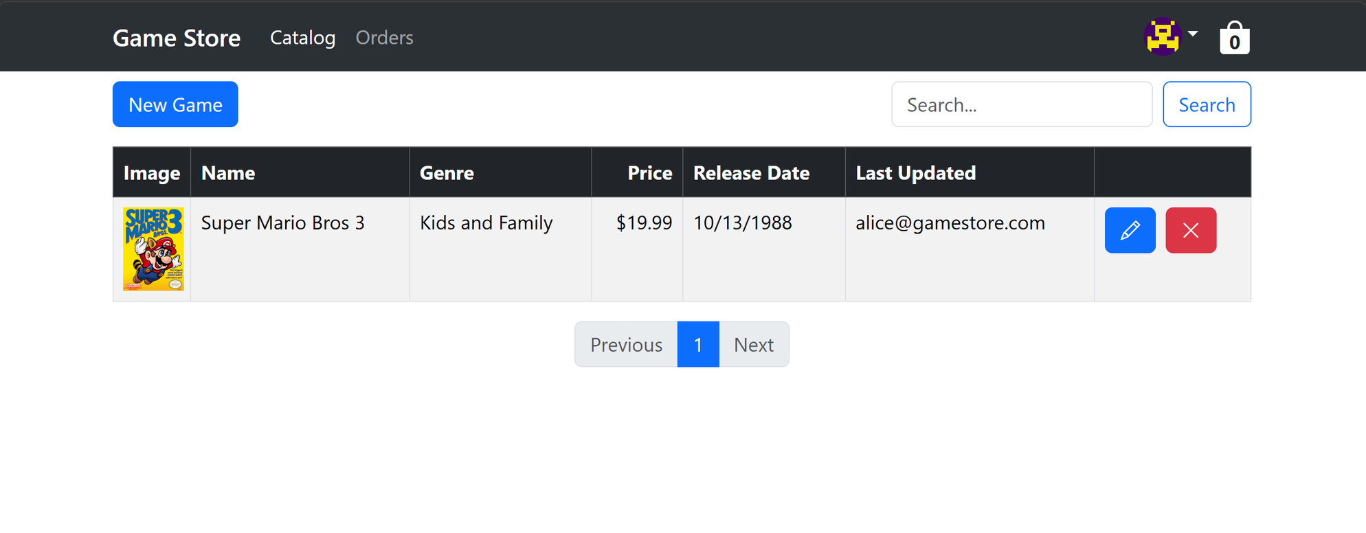Open Super Mario Bros 3 cover thumbnail
The width and height of the screenshot is (1366, 533).
153,249
